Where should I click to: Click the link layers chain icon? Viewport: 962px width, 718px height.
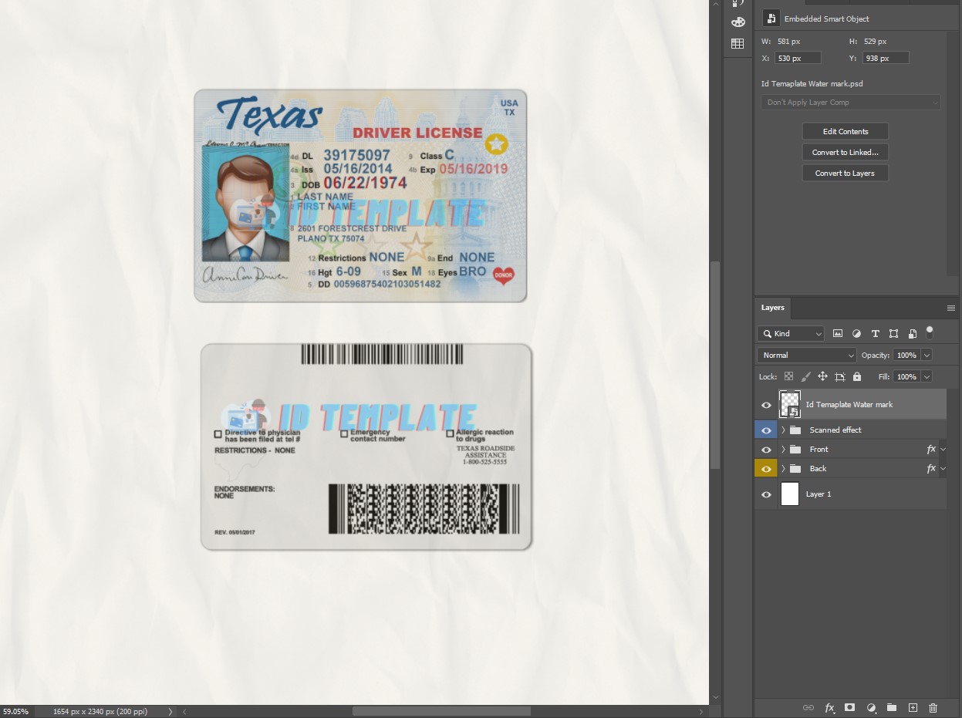(x=808, y=707)
